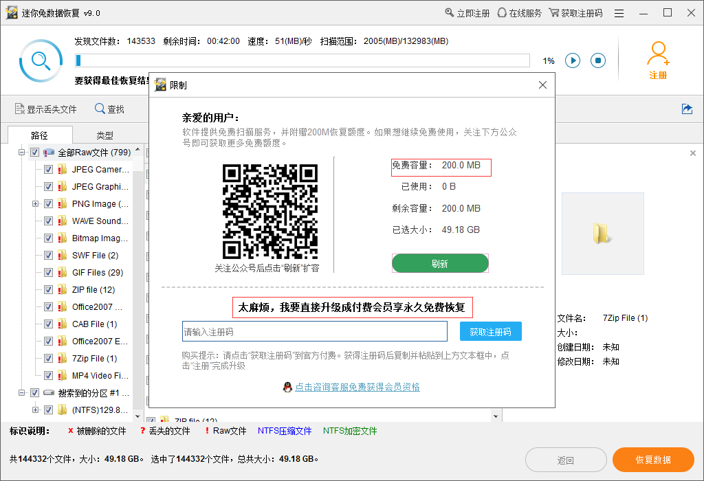Select the 7Zip File (1) tree item
The image size is (704, 481).
tap(95, 359)
